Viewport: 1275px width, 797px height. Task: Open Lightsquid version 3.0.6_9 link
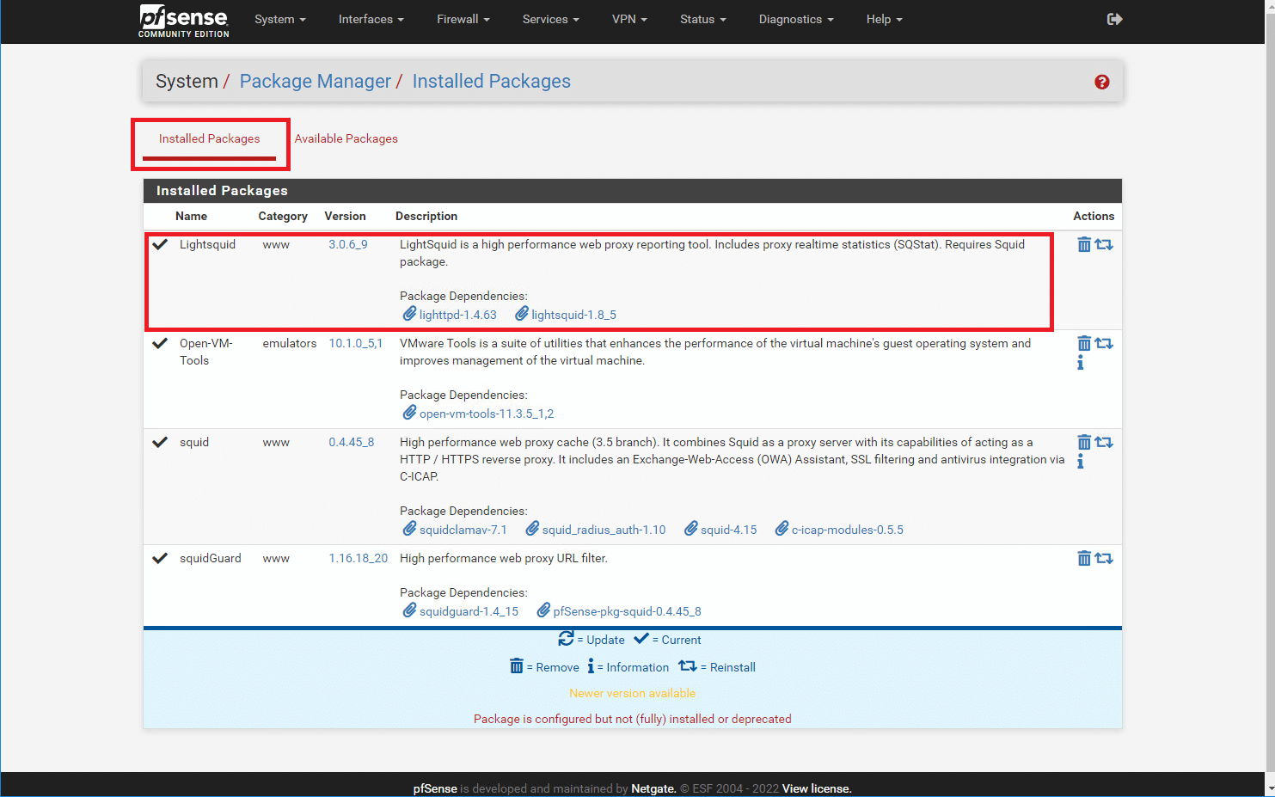point(348,244)
